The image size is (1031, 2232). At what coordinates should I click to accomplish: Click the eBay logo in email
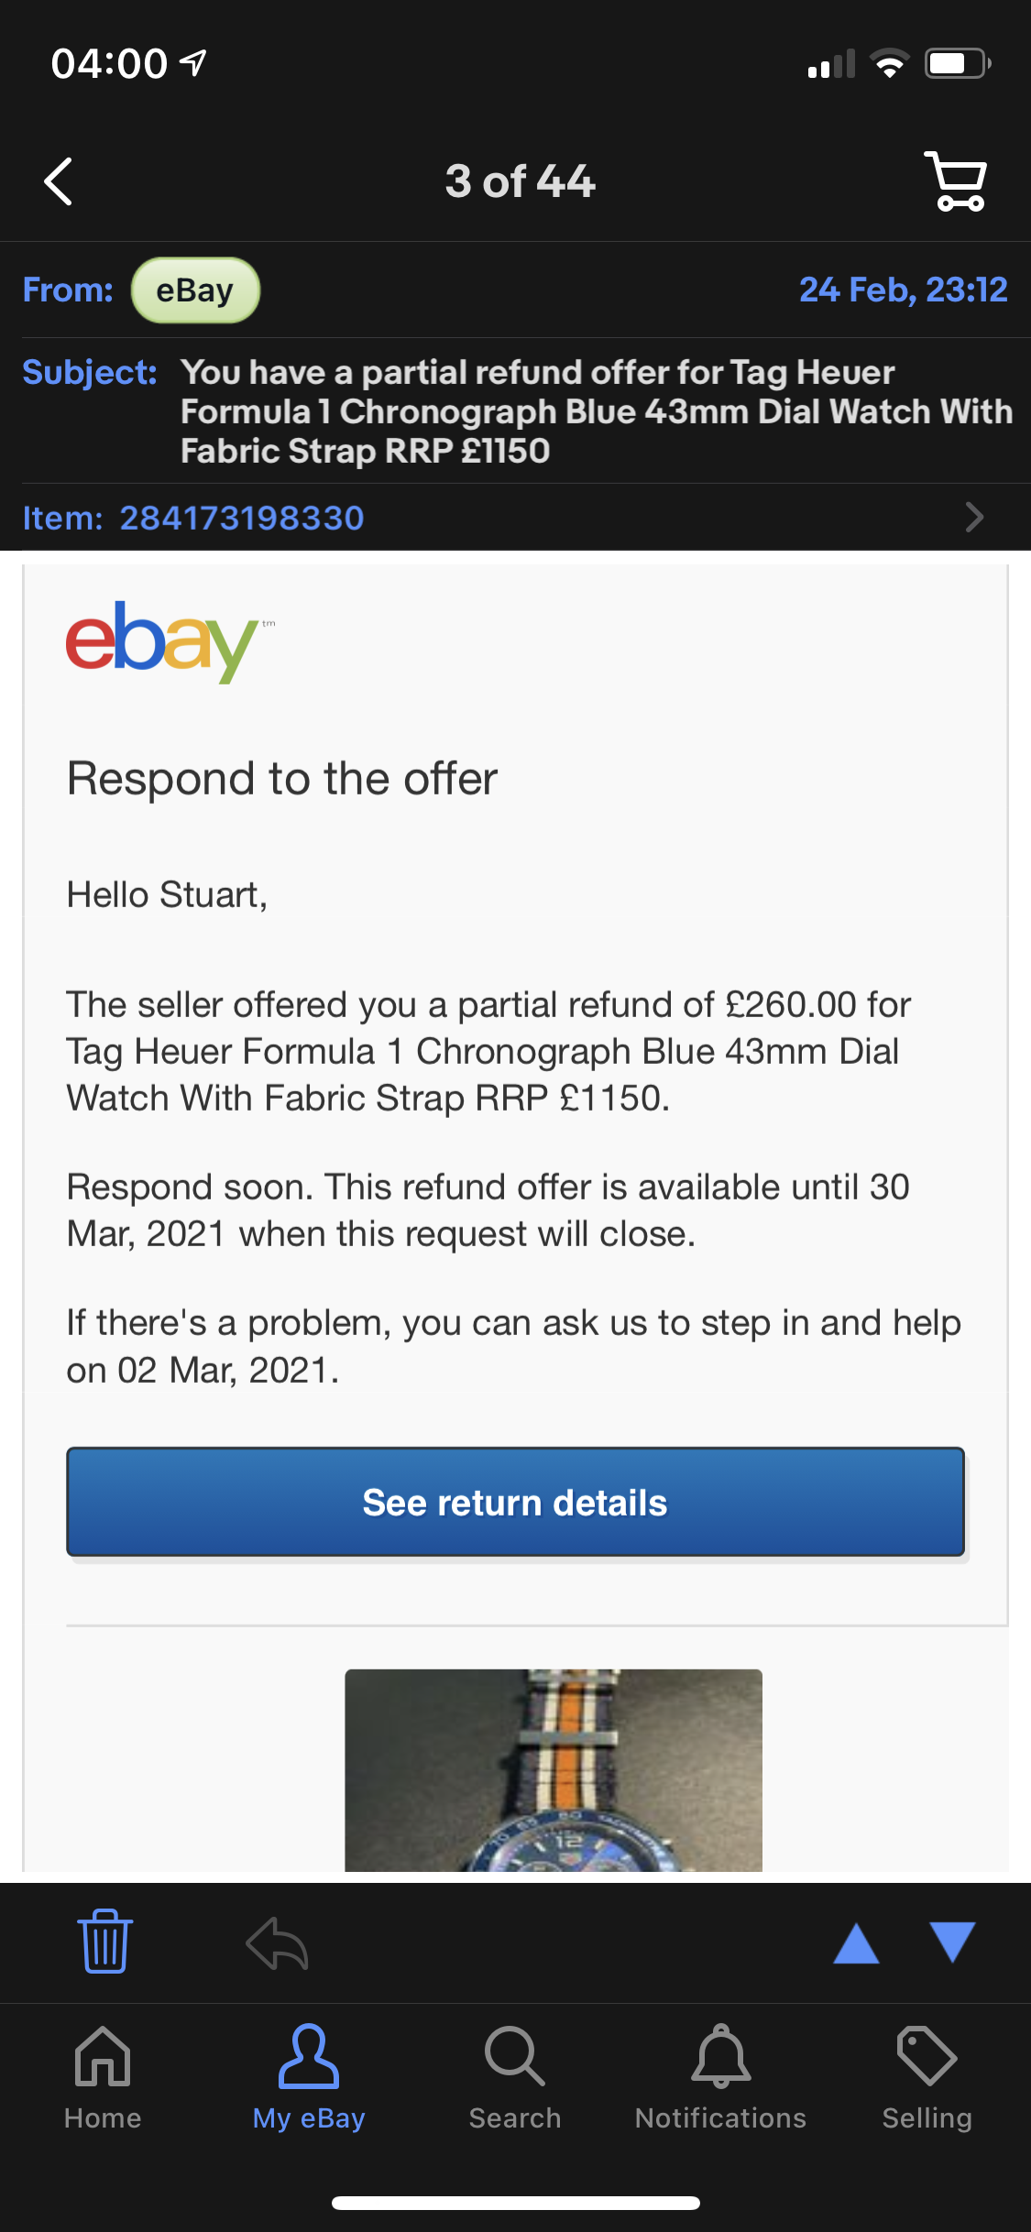tap(170, 641)
